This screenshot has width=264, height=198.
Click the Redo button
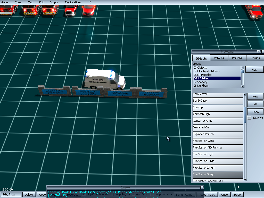coord(237,194)
